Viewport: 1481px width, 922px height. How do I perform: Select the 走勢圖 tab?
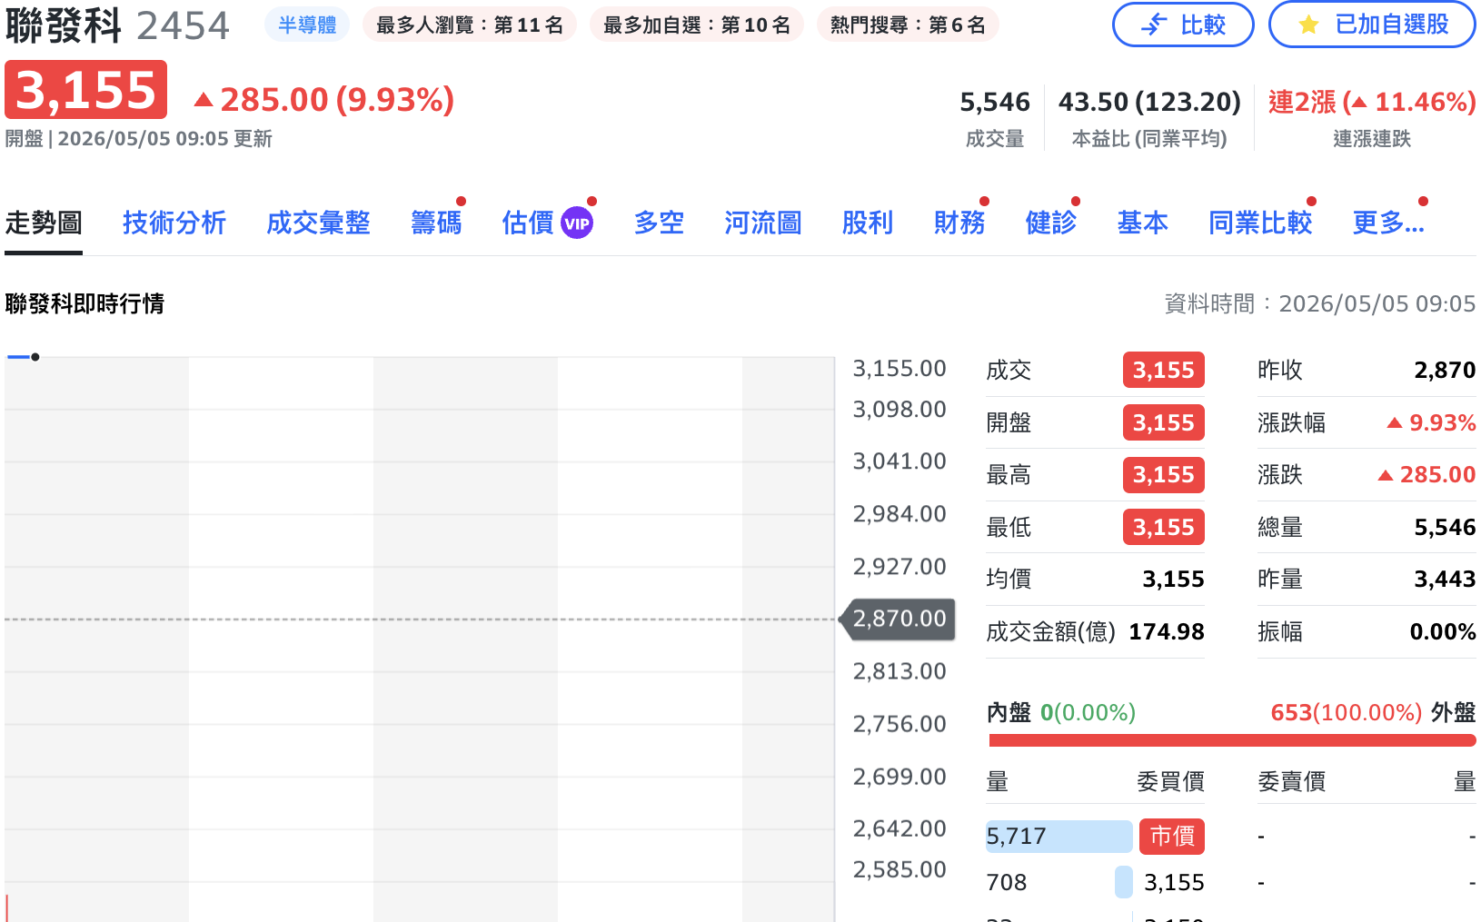click(44, 223)
